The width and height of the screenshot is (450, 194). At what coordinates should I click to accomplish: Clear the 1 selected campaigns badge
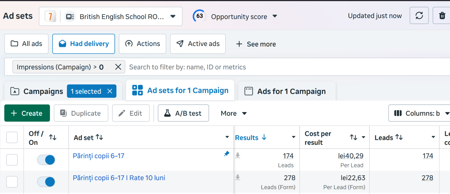(110, 91)
